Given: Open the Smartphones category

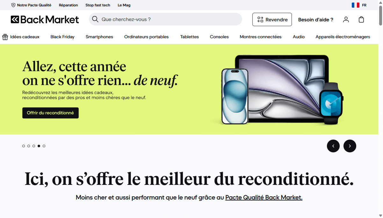Looking at the screenshot, I should [99, 37].
